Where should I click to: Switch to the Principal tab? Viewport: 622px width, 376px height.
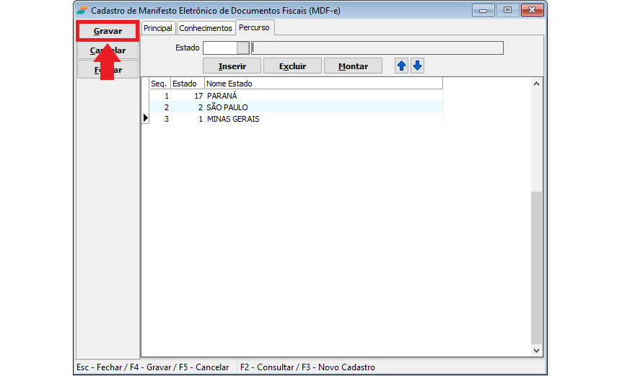(x=157, y=28)
